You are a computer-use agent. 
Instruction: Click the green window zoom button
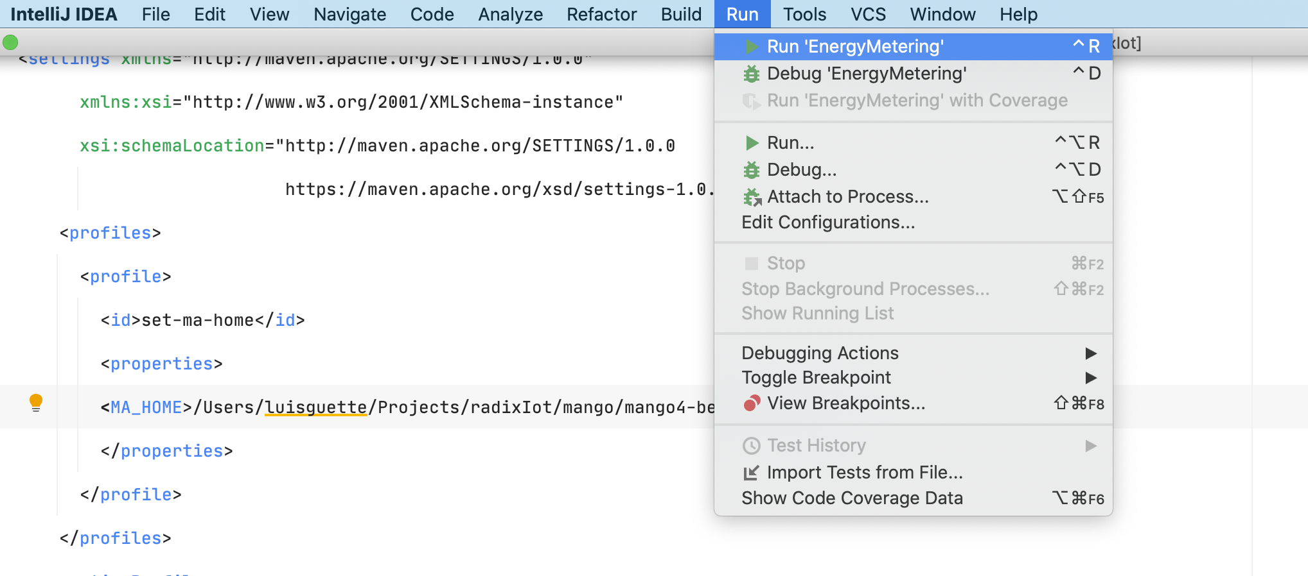tap(10, 43)
